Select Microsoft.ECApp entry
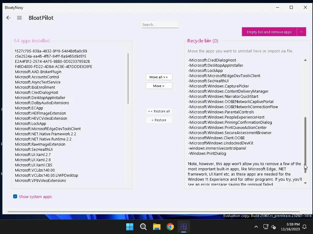The image size is (313, 234). [x=29, y=108]
